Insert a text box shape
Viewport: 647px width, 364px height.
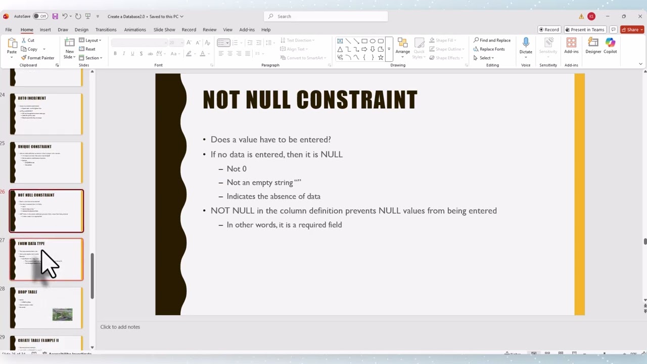(x=340, y=41)
